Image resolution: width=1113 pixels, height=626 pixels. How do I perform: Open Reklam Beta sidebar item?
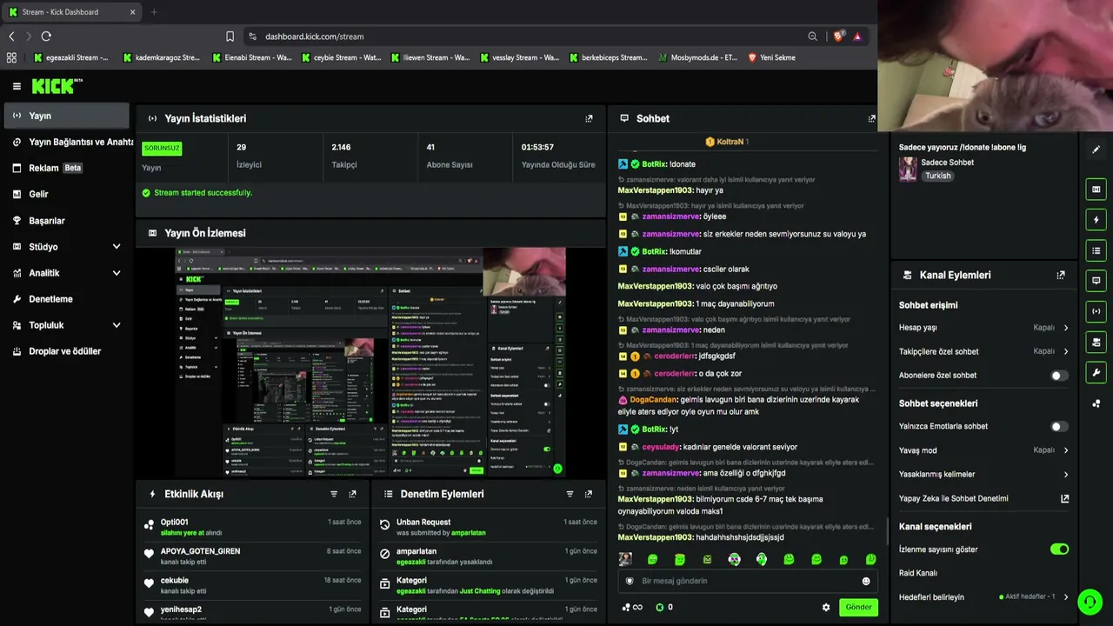tap(66, 168)
